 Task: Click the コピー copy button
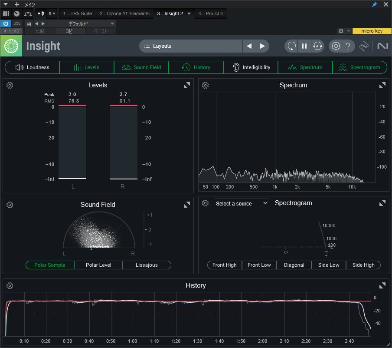point(70,31)
